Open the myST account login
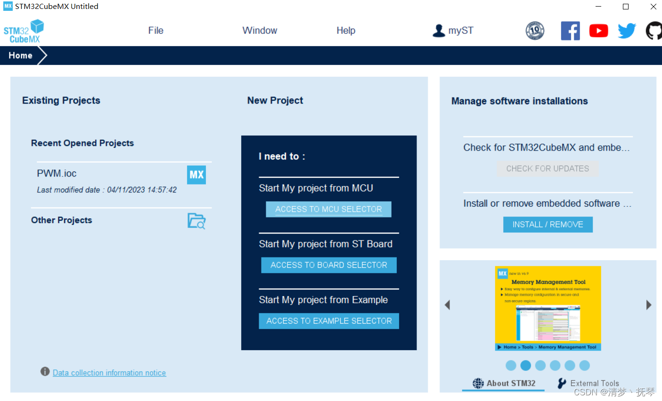The width and height of the screenshot is (662, 401). click(x=453, y=31)
